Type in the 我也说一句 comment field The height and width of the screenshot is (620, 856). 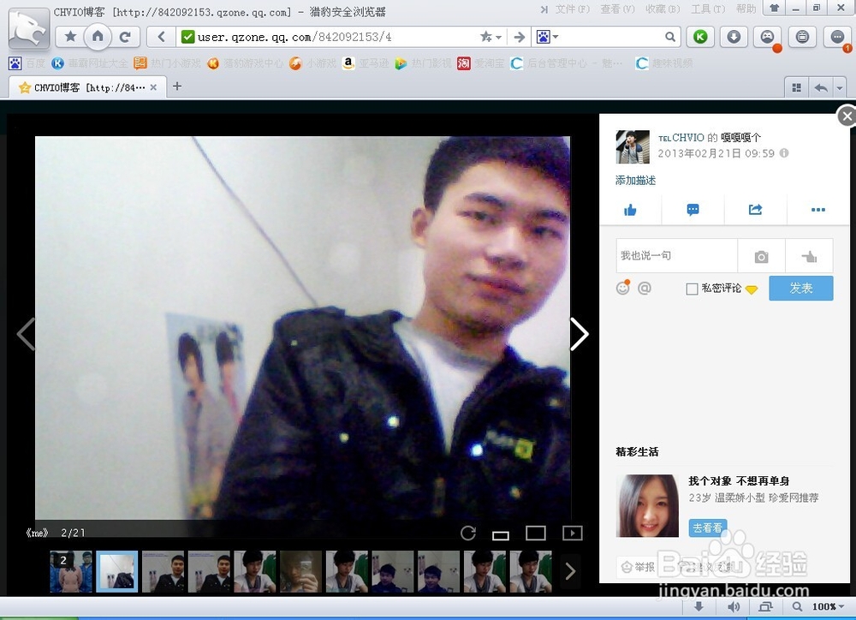point(676,256)
